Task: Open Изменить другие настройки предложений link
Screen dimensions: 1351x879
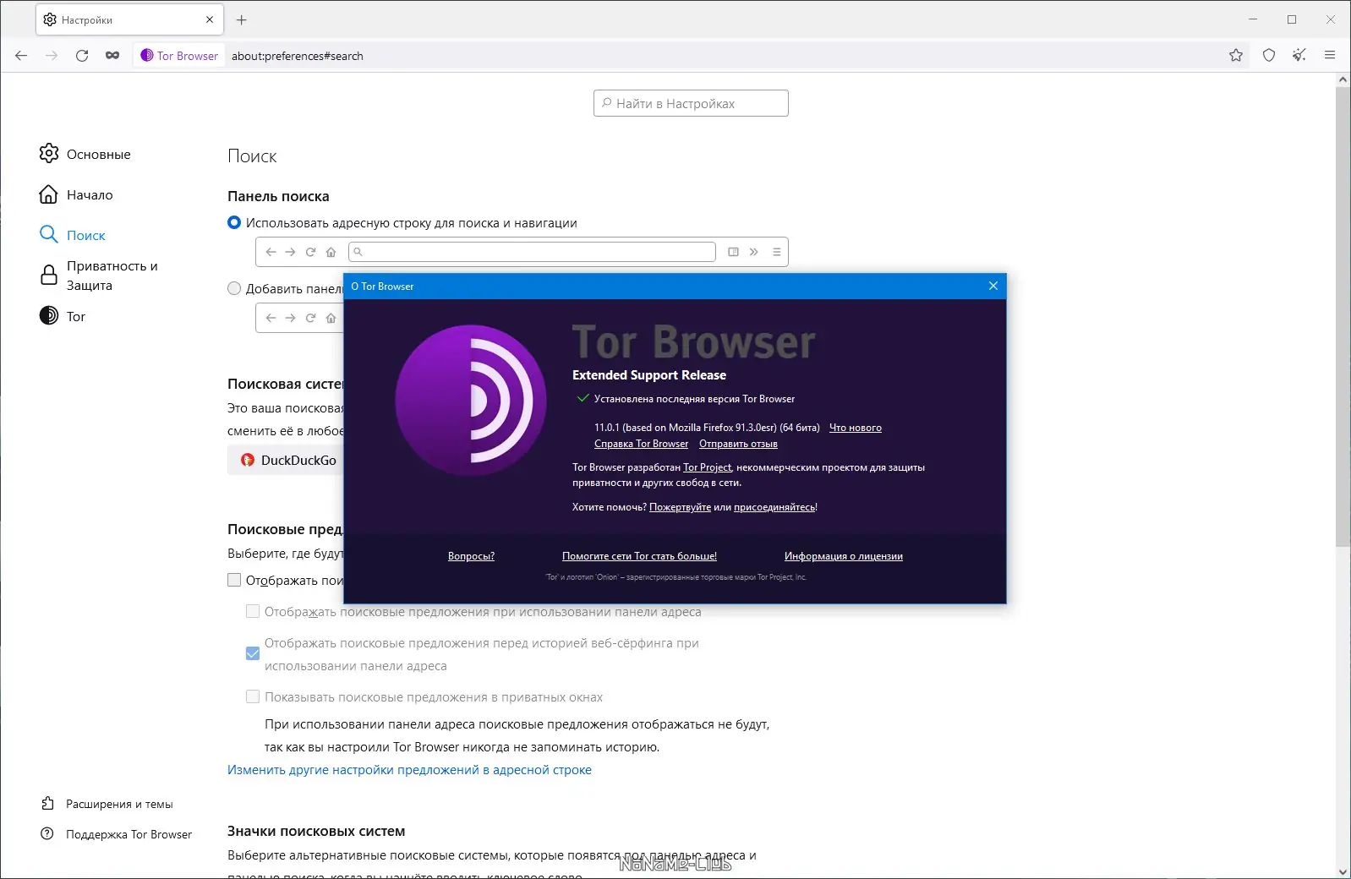Action: click(x=409, y=769)
